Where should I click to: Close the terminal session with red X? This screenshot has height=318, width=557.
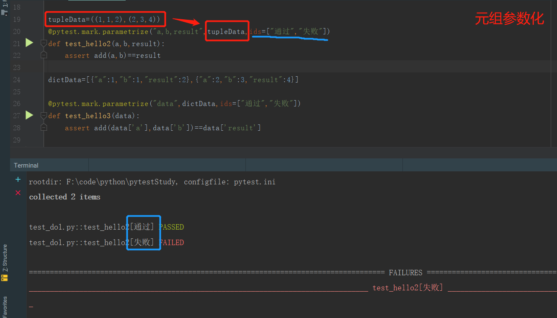point(18,193)
